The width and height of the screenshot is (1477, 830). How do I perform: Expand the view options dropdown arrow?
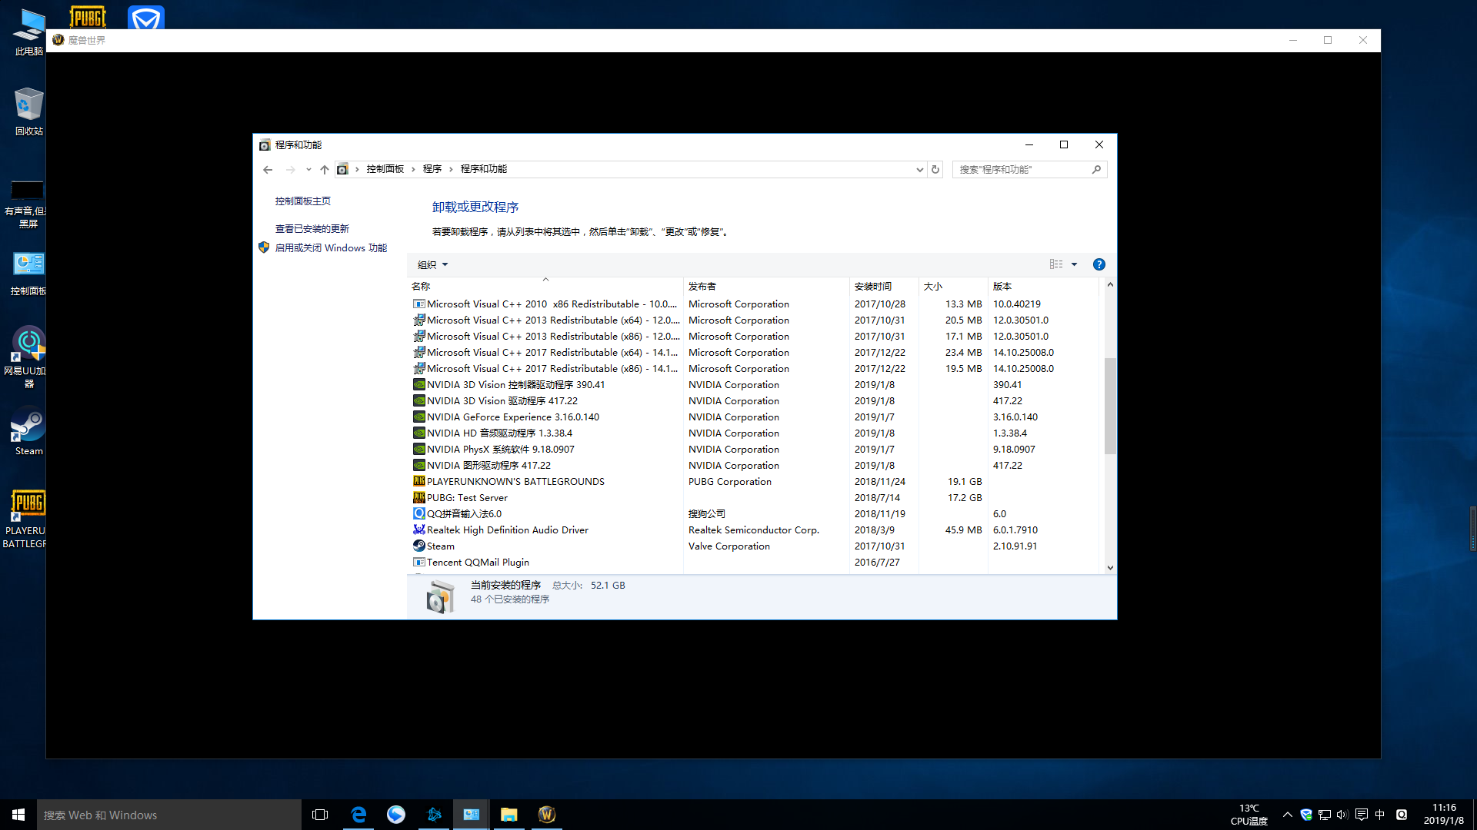[1075, 264]
